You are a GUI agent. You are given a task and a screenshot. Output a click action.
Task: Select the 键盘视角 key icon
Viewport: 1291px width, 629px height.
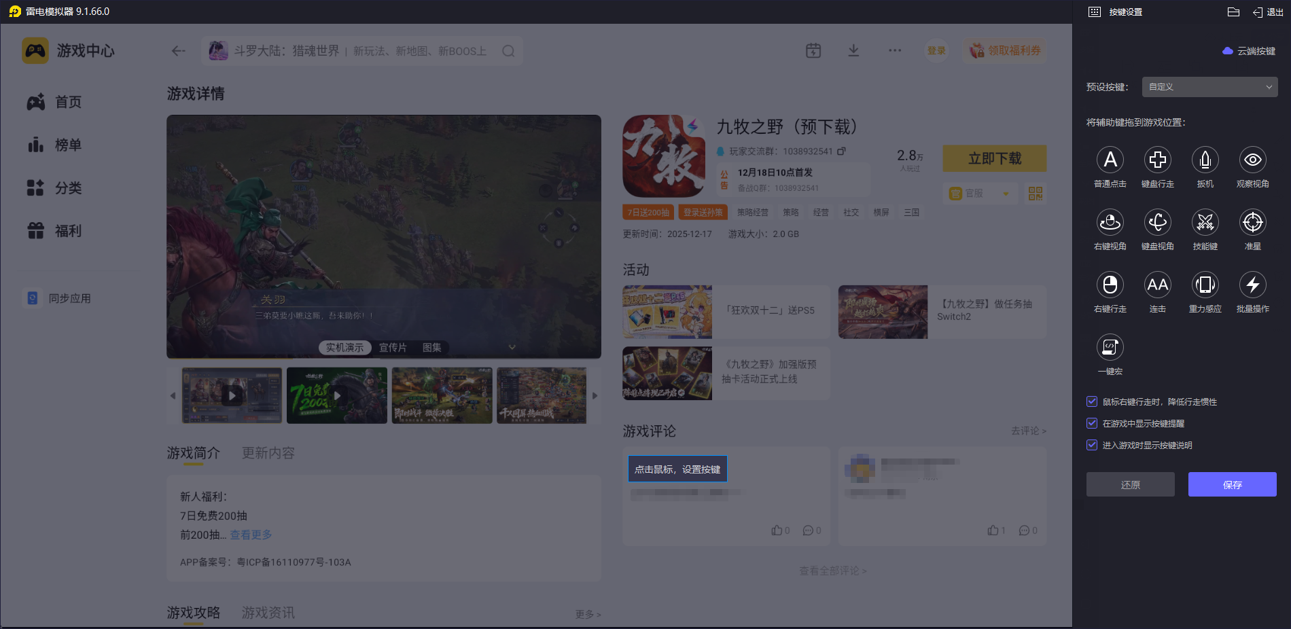click(x=1157, y=222)
